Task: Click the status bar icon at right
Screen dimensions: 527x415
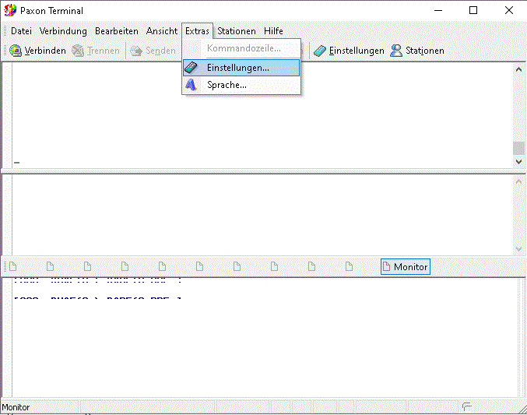Action: coord(467,406)
